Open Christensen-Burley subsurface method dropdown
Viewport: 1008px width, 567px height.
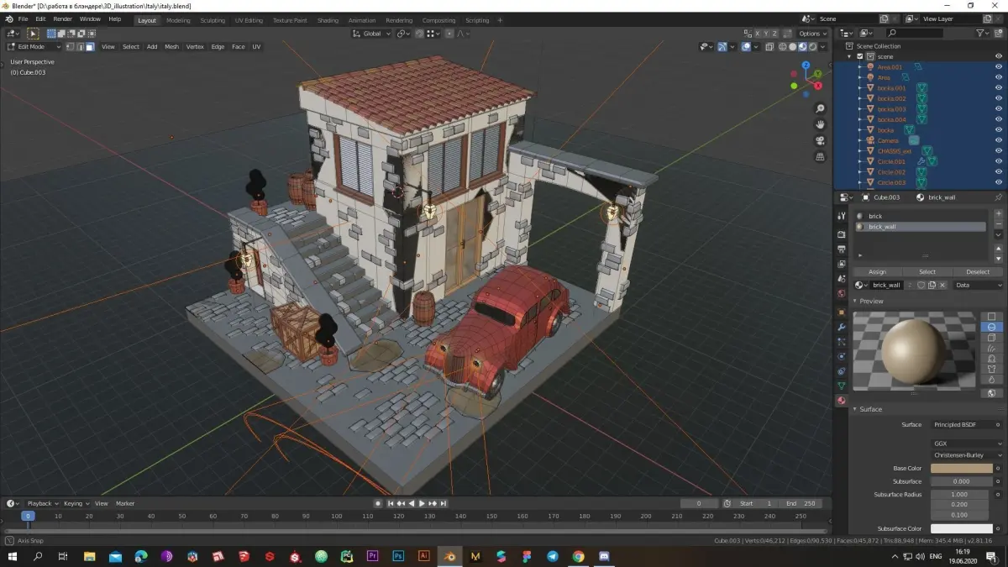coord(966,454)
